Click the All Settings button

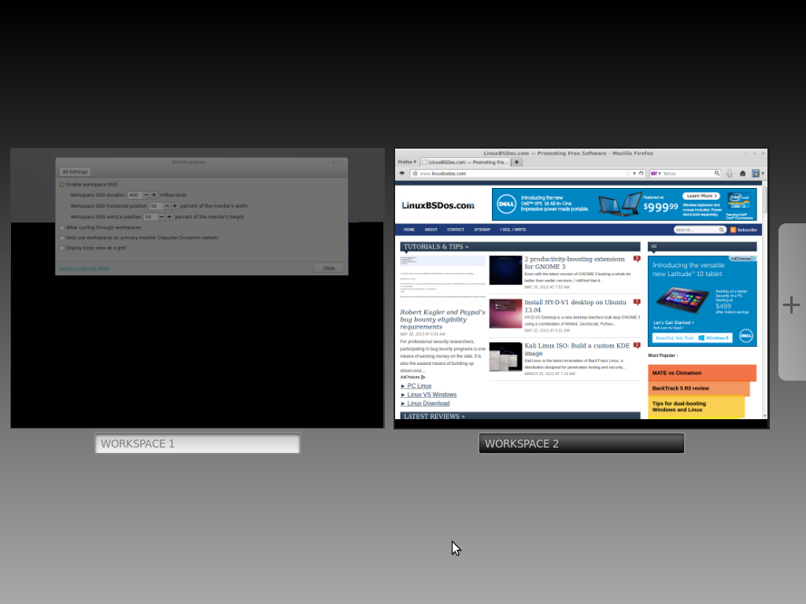point(75,171)
